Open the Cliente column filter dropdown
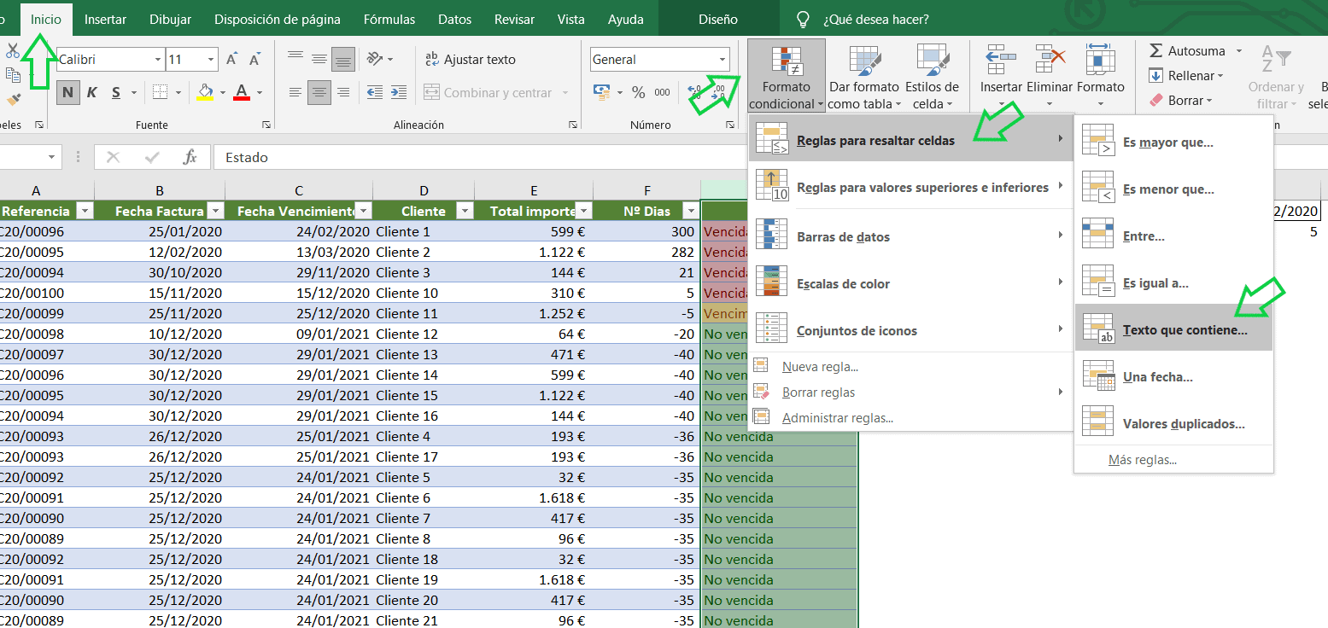Image resolution: width=1328 pixels, height=628 pixels. coord(465,211)
